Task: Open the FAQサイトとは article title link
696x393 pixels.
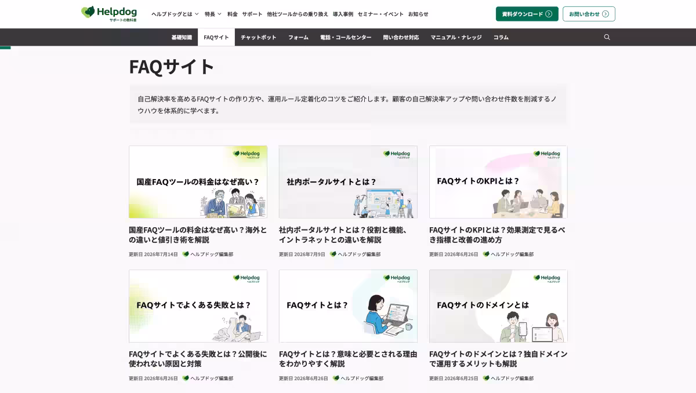Action: point(348,359)
